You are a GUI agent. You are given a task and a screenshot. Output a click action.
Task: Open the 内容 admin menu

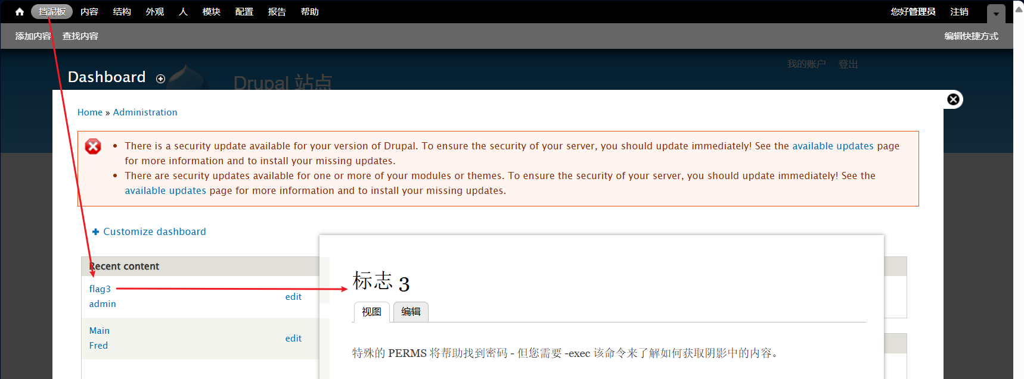click(x=89, y=12)
